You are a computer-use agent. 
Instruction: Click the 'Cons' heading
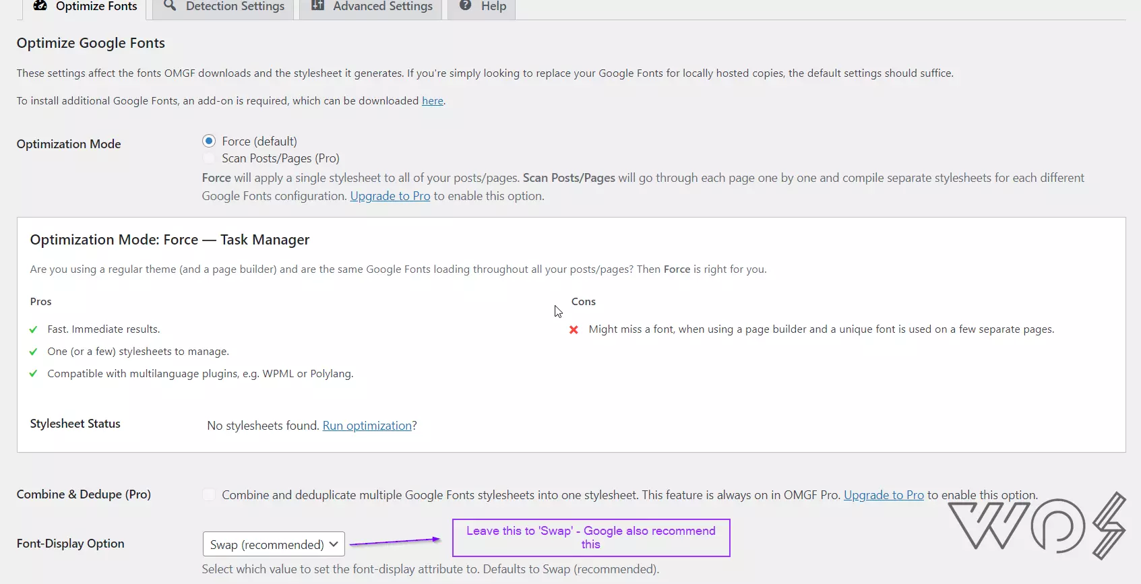(584, 302)
